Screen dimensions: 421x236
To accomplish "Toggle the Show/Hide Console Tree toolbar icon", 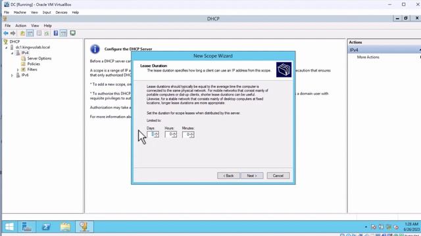I will click(30, 33).
